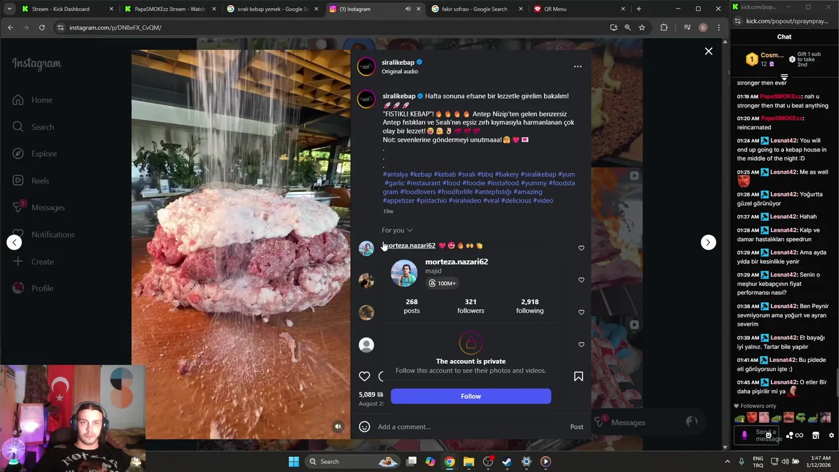Image resolution: width=839 pixels, height=472 pixels.
Task: Like the third comment with its heart
Action: (581, 312)
